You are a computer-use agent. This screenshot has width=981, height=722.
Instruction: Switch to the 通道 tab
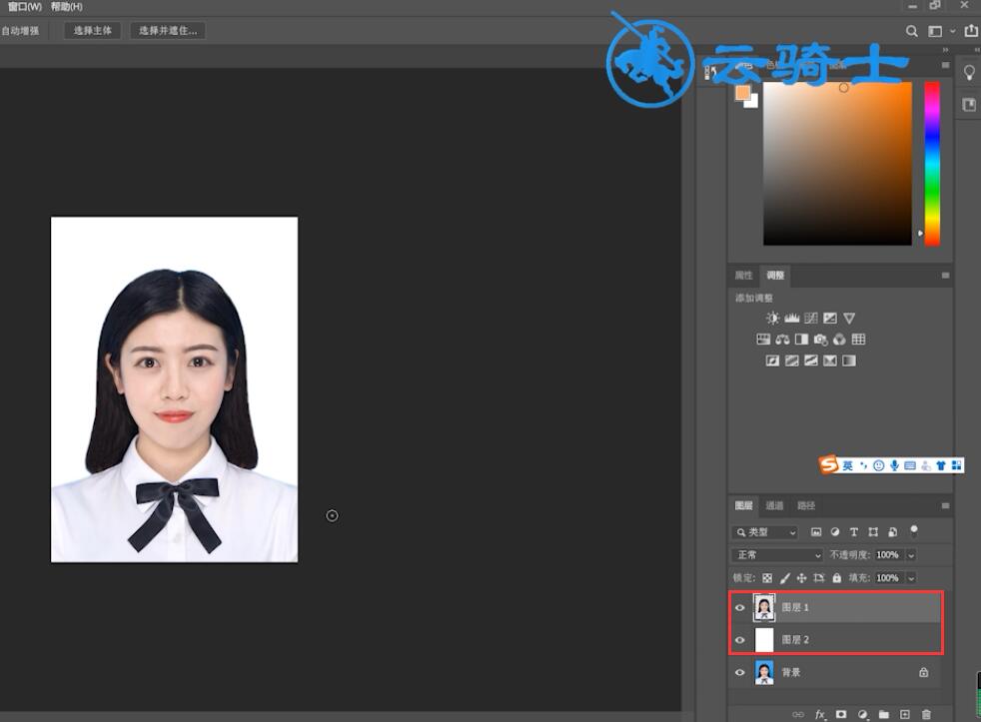(x=774, y=505)
